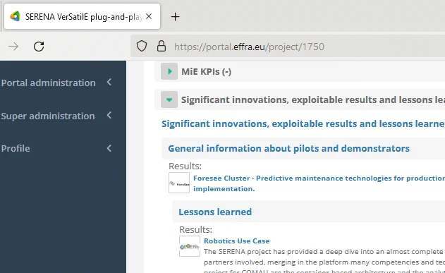Expand the MiE KPIs section arrow
The height and width of the screenshot is (273, 445).
[169, 71]
